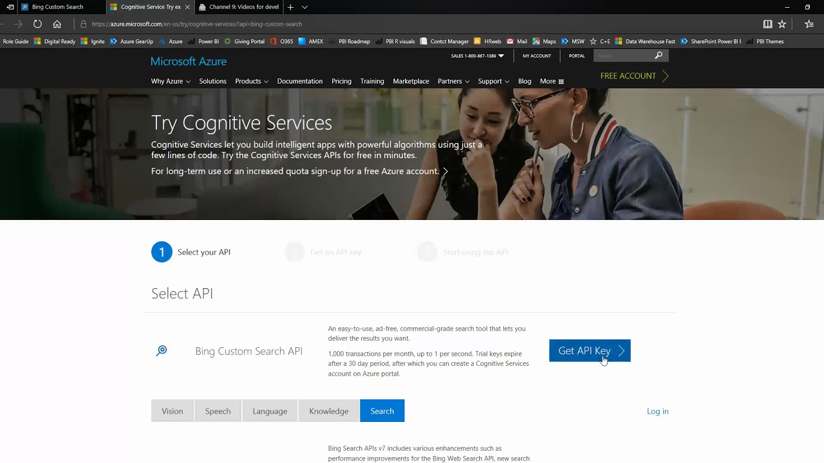Click the search magnifier icon
Screen dimensions: 824x463
[659, 56]
